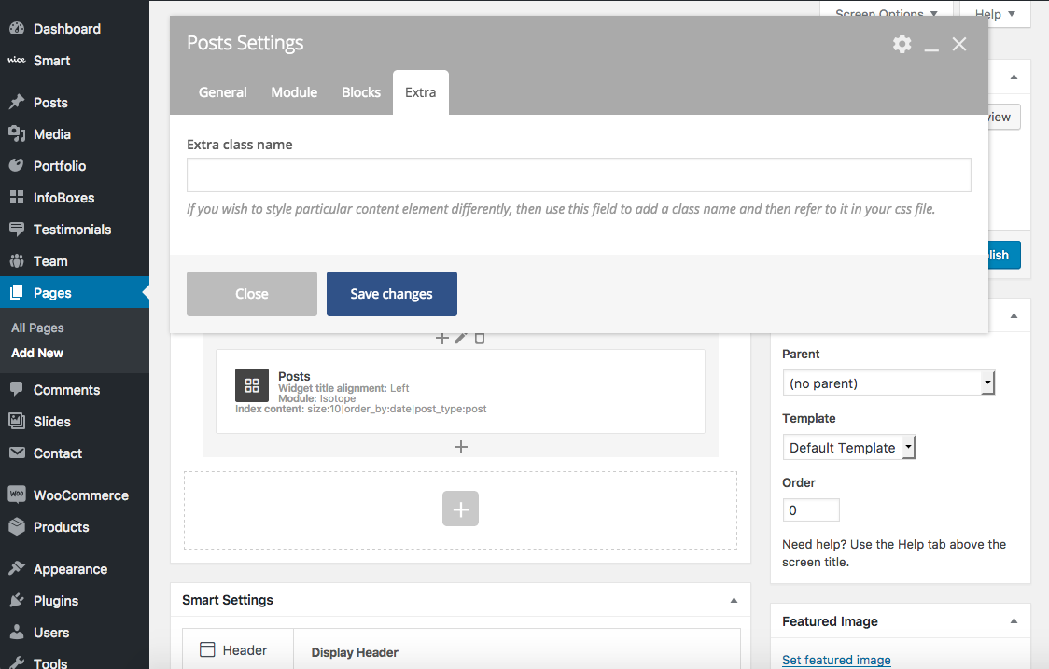Open the Parent page dropdown
The height and width of the screenshot is (669, 1049).
[888, 383]
